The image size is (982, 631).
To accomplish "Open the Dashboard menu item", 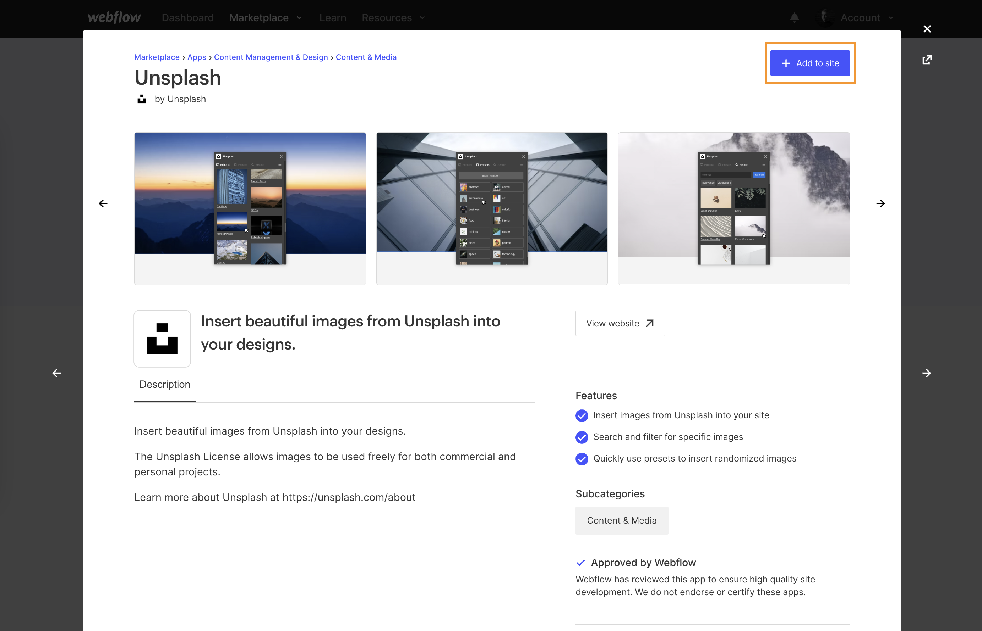I will (x=187, y=18).
